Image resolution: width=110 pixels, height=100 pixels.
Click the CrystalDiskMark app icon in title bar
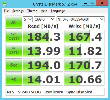(x=5, y=4)
